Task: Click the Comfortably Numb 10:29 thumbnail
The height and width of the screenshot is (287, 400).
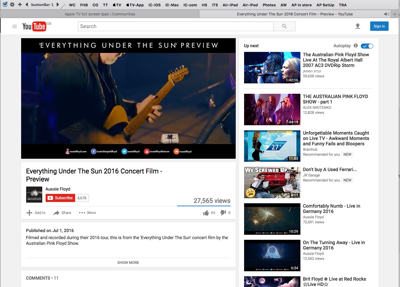Action: pos(272,219)
